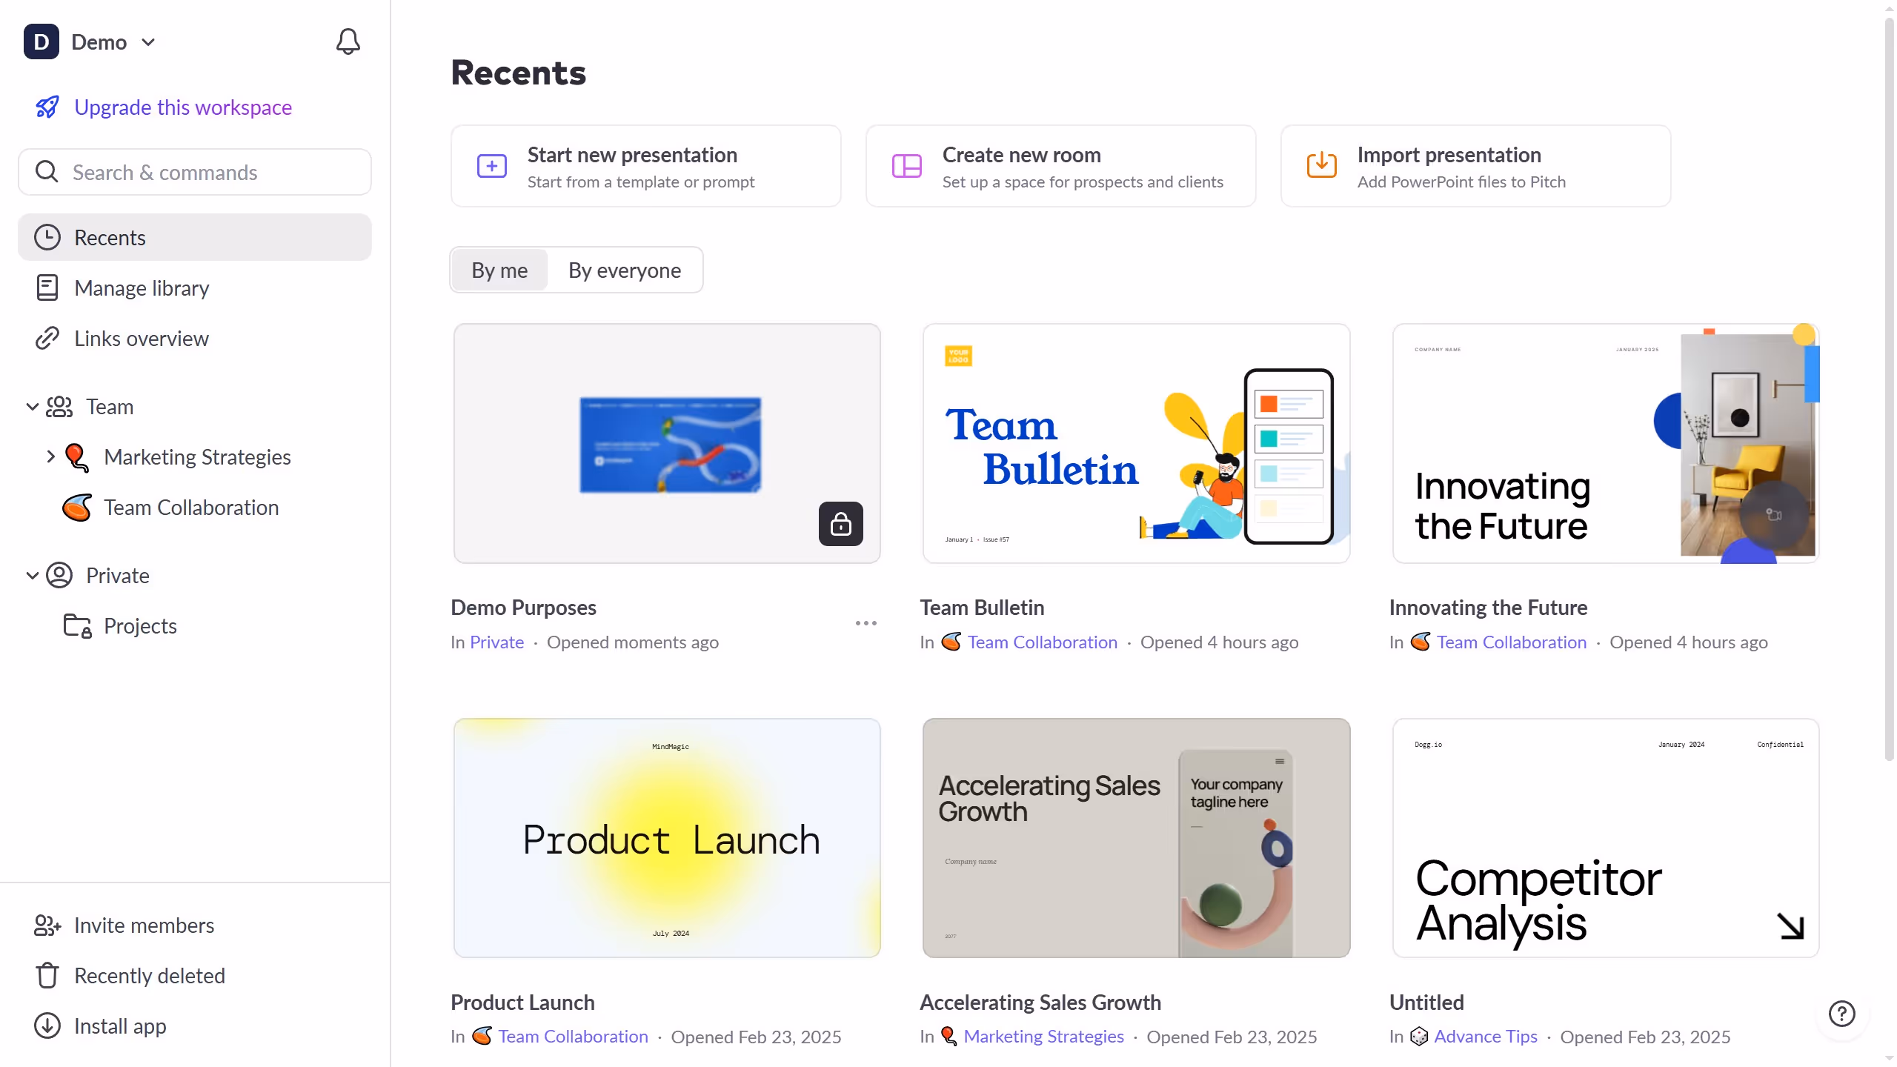Viewport: 1897px width, 1067px height.
Task: Click the lock icon on Demo Purposes
Action: coord(840,524)
